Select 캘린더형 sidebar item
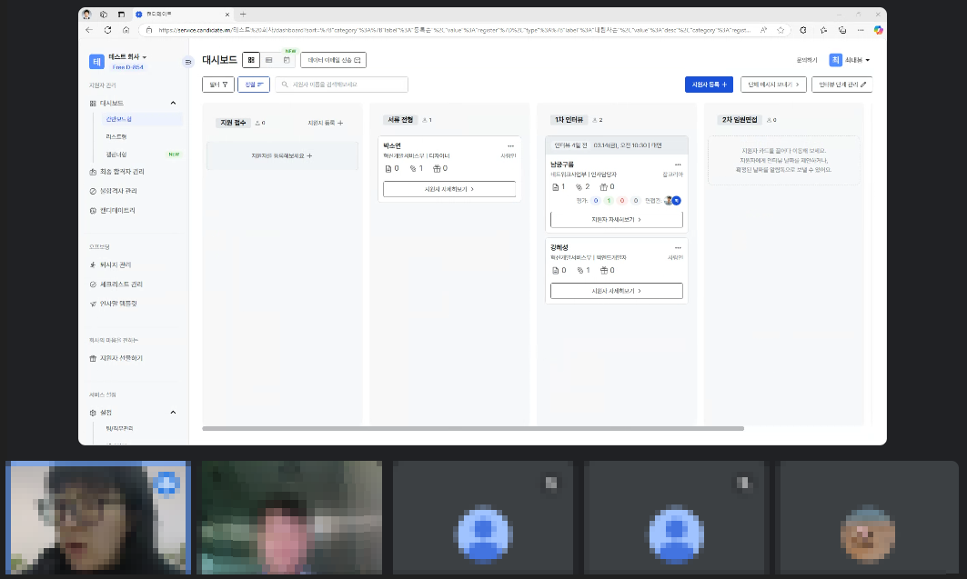967x579 pixels. pos(116,155)
